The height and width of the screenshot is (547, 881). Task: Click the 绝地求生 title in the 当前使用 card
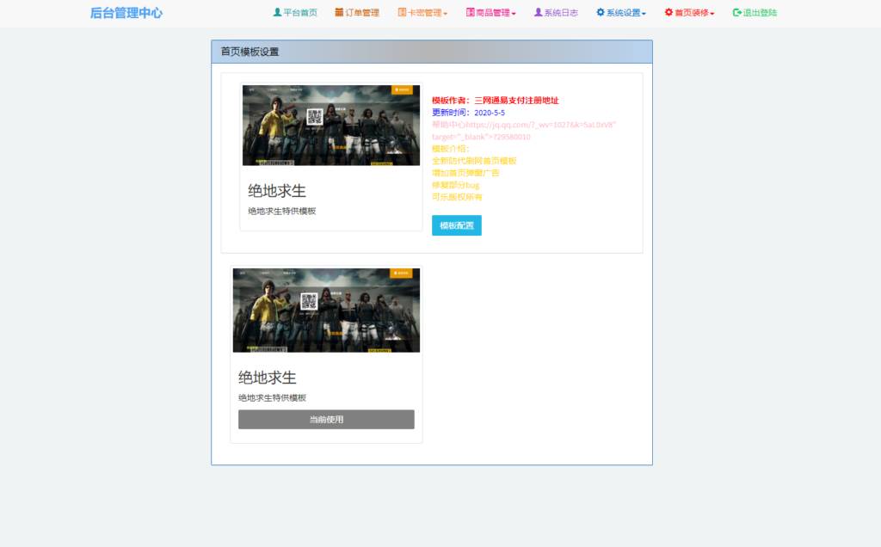(x=268, y=378)
